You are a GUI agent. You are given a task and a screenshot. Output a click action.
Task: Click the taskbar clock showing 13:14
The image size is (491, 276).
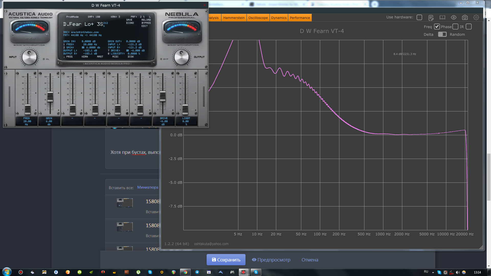pyautogui.click(x=477, y=272)
